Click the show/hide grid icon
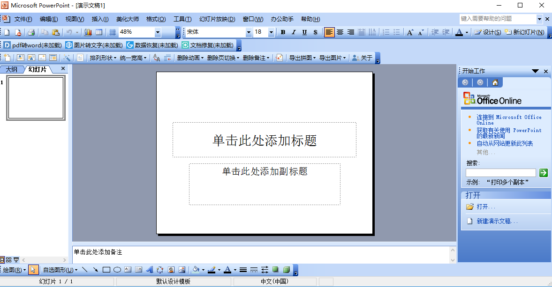The height and width of the screenshot is (287, 552). tap(113, 32)
